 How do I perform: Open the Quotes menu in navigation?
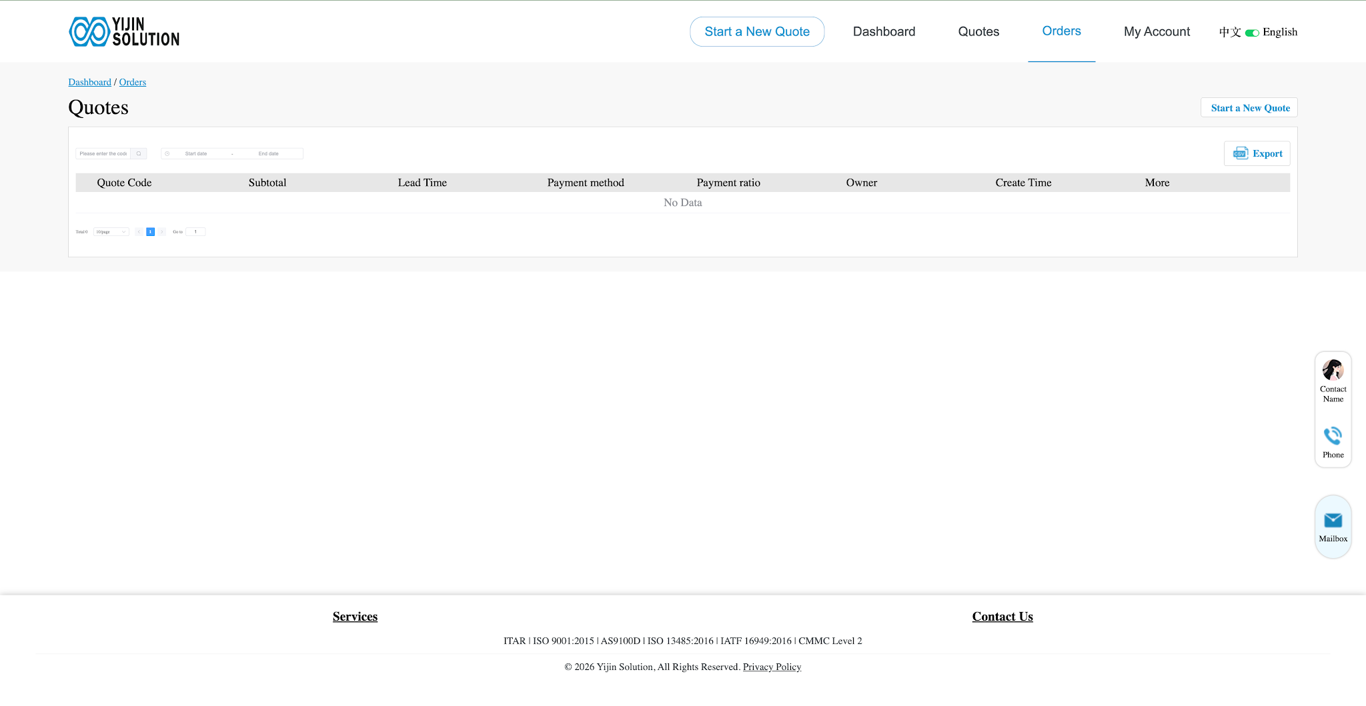pyautogui.click(x=978, y=32)
